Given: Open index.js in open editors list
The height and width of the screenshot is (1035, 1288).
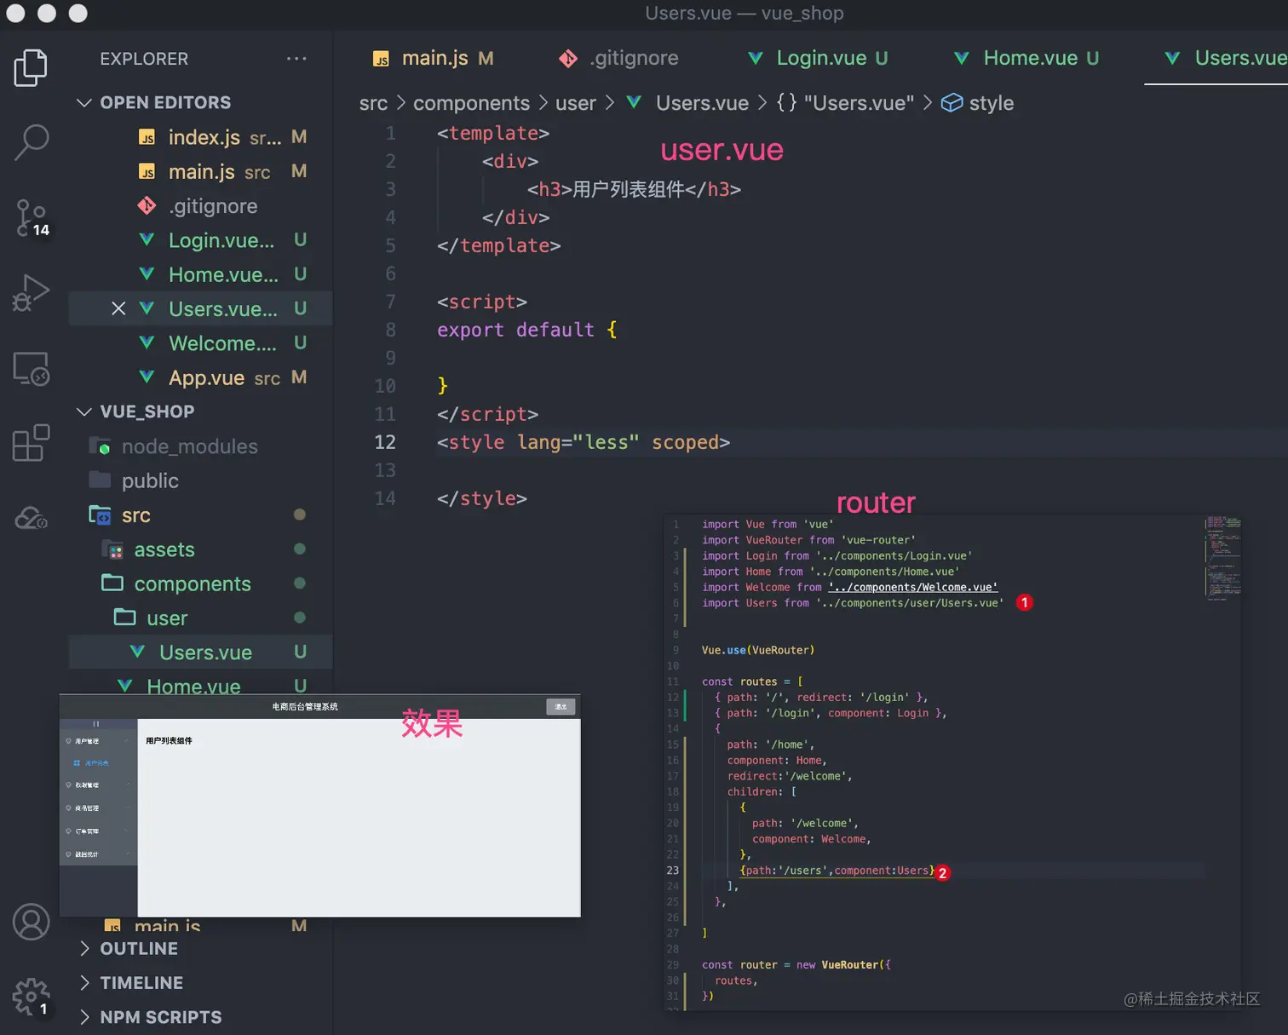Looking at the screenshot, I should click(x=200, y=137).
